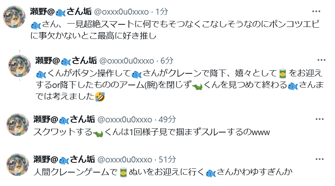Open the @oxxx0u0xxxo handle on the 1分 tweet
The width and height of the screenshot is (335, 186).
tap(121, 12)
